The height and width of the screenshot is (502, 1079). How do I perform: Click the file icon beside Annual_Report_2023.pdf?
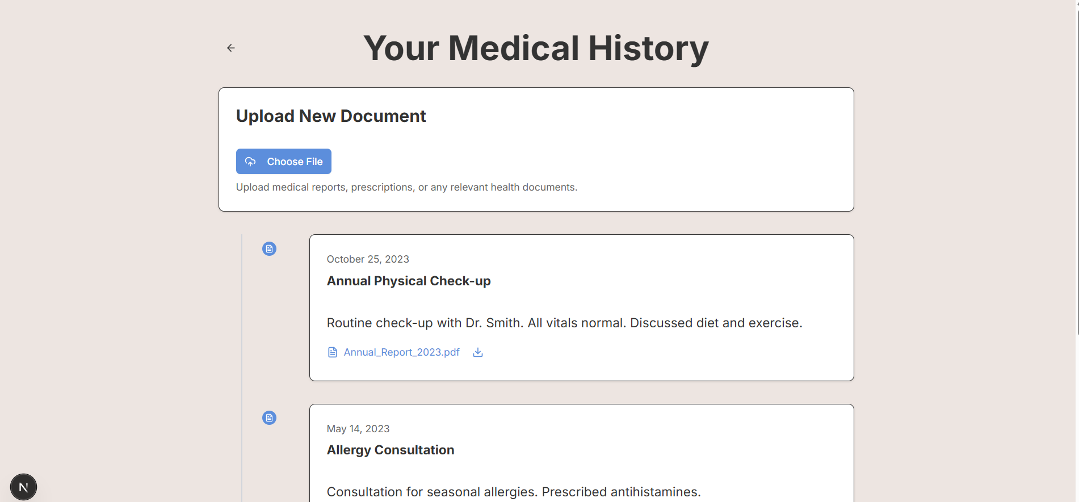click(333, 352)
